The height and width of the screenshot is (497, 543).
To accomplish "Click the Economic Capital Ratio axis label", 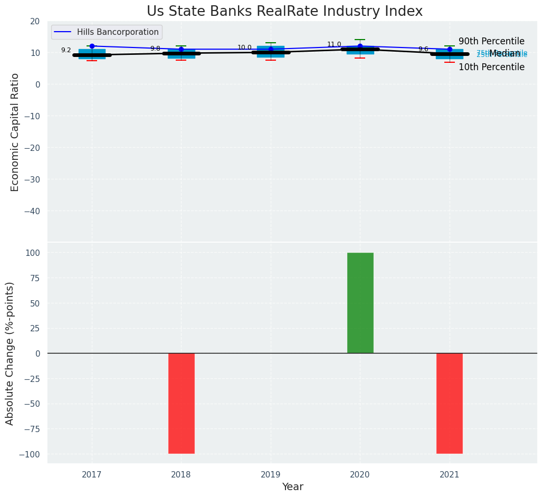I will coord(15,132).
